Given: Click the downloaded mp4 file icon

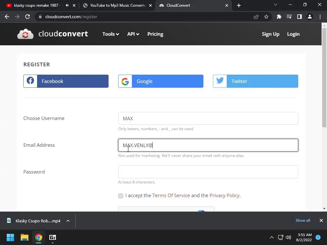Looking at the screenshot, I should 9,220.
